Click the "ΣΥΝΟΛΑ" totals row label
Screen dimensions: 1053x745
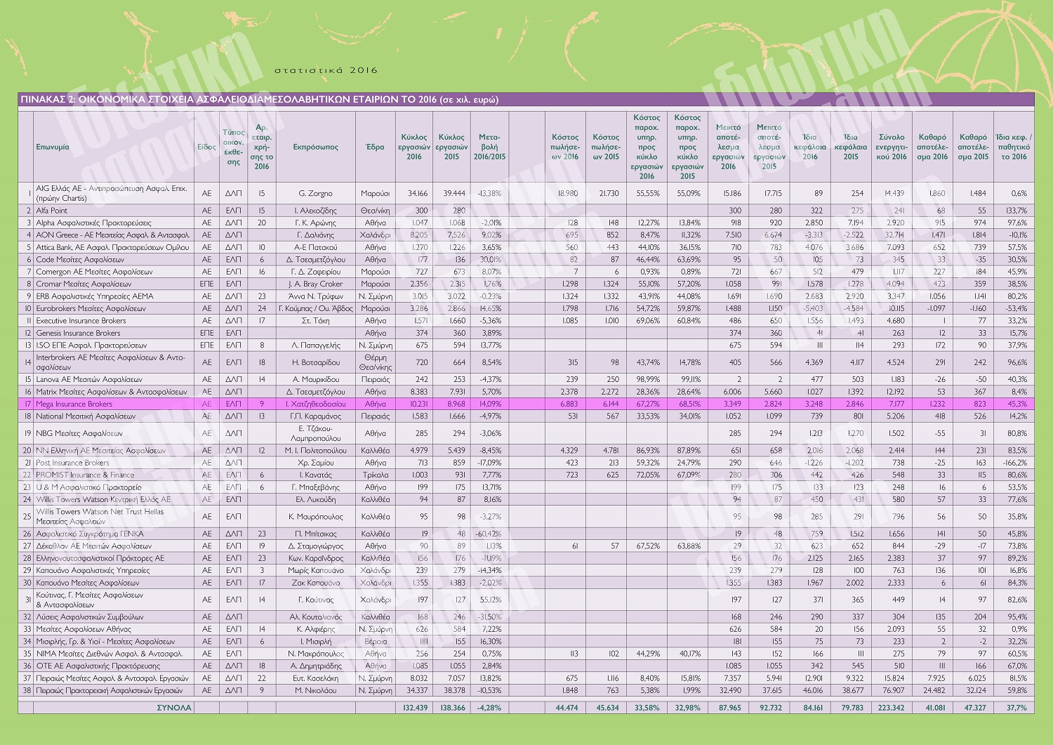click(174, 708)
